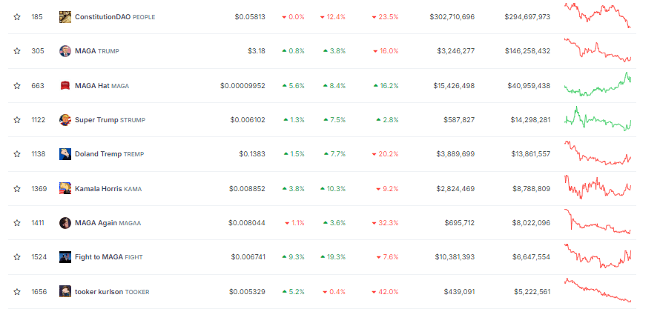
Task: Click the MAGA TRUMP coin avatar
Action: pos(65,51)
